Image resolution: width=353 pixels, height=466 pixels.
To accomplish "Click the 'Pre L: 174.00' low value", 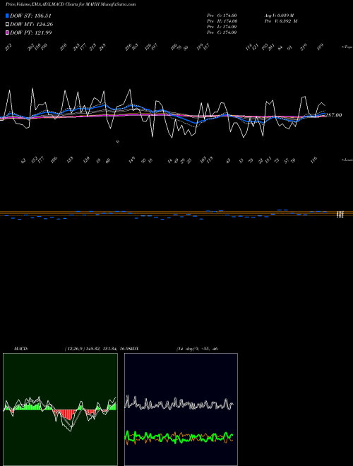I will 222,27.
